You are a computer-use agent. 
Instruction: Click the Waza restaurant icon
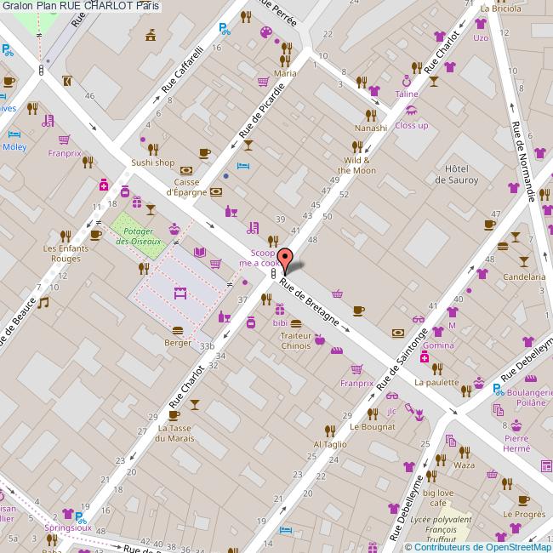[465, 452]
